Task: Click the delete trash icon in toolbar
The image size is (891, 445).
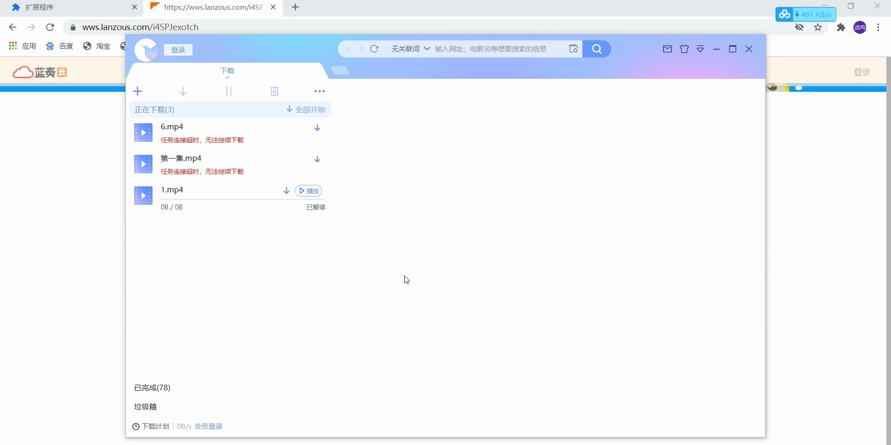Action: pyautogui.click(x=274, y=91)
